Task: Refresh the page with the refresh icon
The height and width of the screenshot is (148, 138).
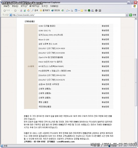Action: pyautogui.click(x=25, y=11)
